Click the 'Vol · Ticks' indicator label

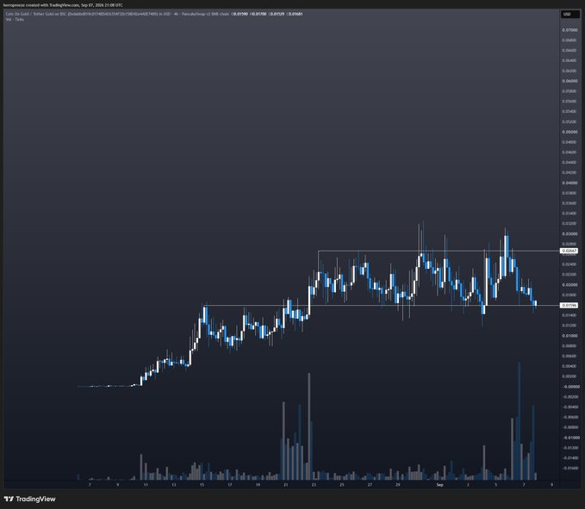pyautogui.click(x=15, y=20)
